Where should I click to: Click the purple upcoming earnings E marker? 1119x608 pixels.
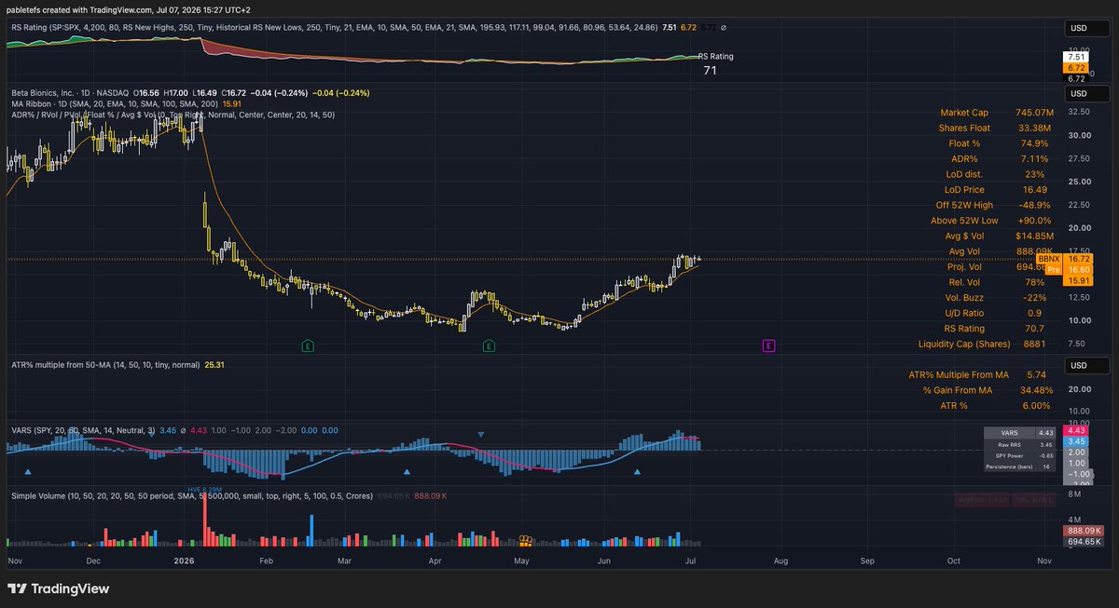[769, 346]
